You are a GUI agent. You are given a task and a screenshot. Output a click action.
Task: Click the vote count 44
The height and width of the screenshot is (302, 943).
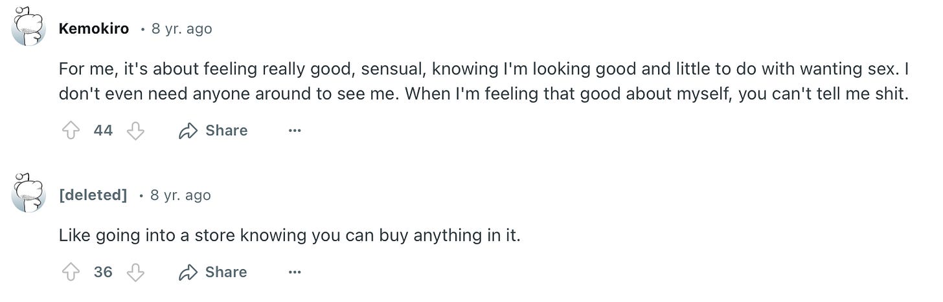tap(103, 131)
